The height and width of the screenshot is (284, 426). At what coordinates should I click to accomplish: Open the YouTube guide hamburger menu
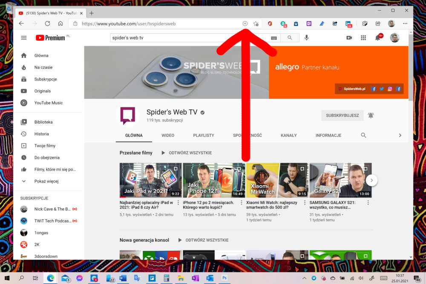pyautogui.click(x=24, y=38)
